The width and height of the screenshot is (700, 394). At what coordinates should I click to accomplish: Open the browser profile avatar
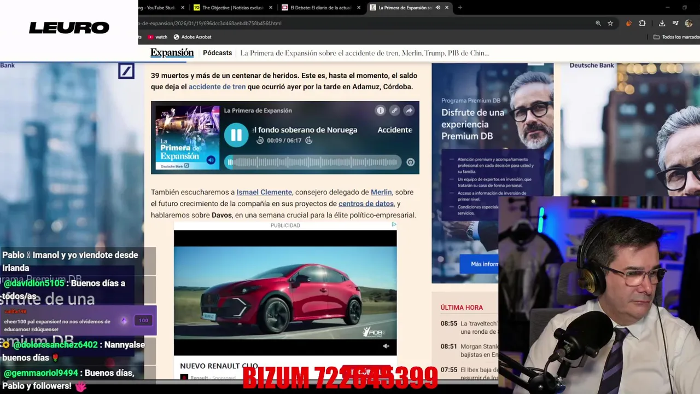[x=689, y=24]
